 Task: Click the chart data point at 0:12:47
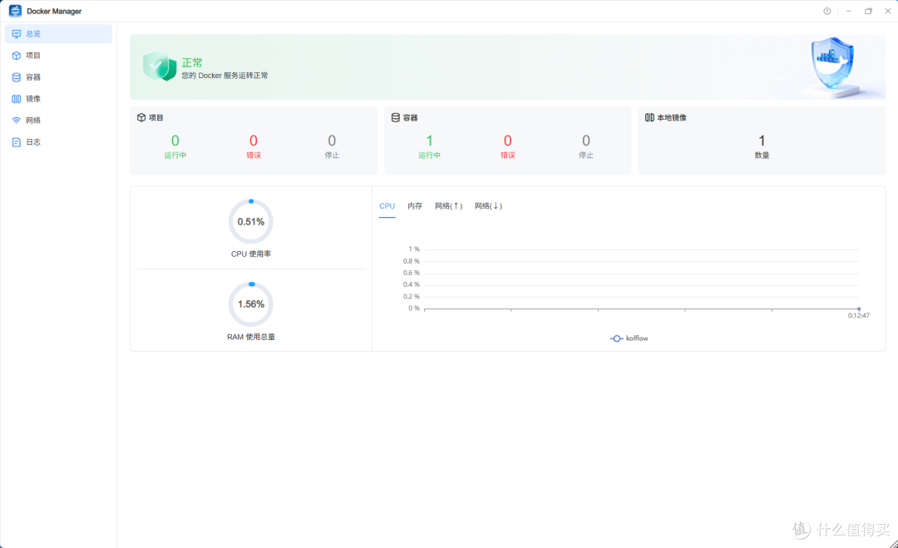[858, 309]
